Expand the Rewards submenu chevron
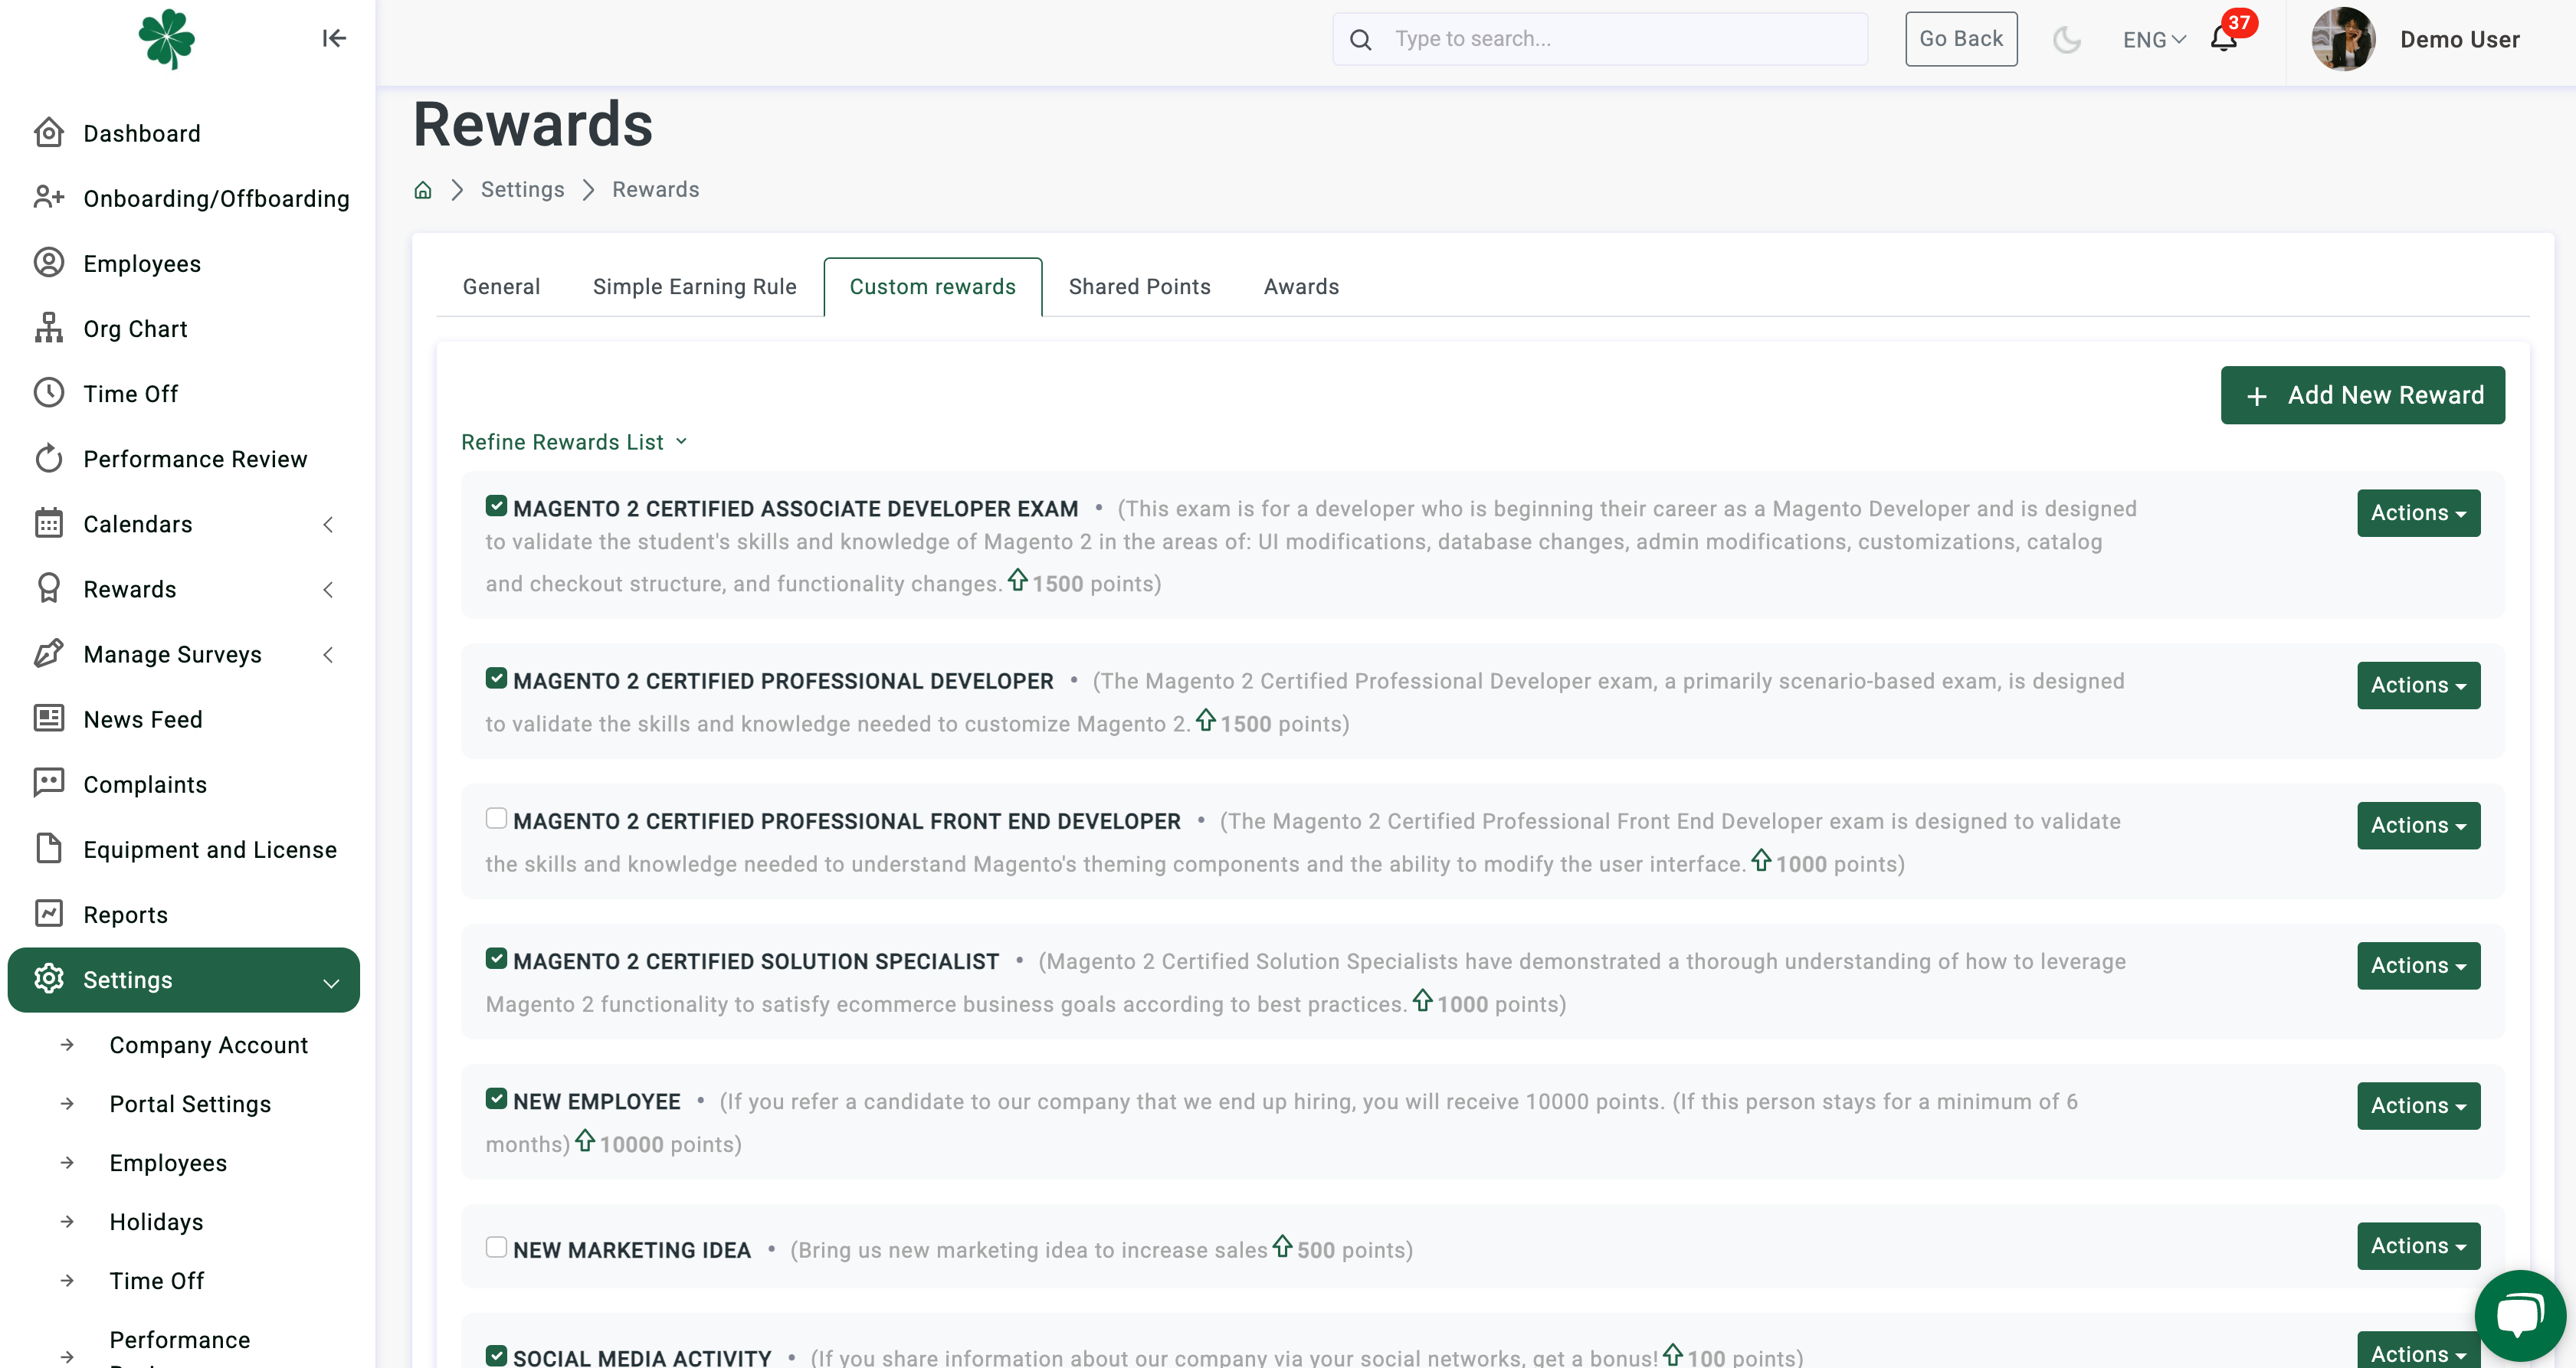Viewport: 2576px width, 1368px height. pos(328,589)
